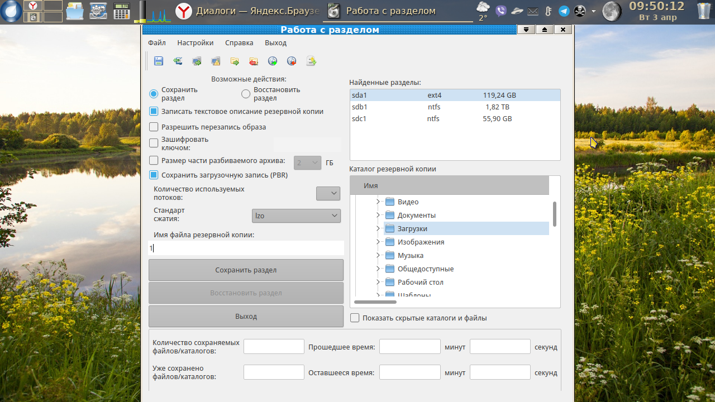Select the 'Восстановить раздел' radio option
Viewport: 715px width, 402px height.
(246, 94)
